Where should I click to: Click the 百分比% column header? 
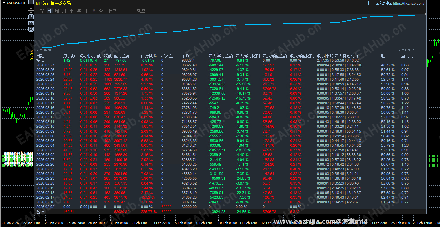coord(148,56)
